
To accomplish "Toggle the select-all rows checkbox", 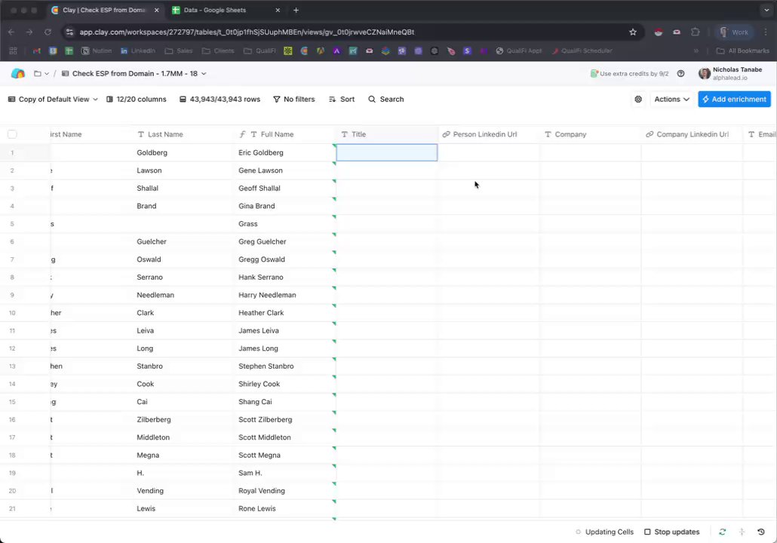I will pos(12,134).
